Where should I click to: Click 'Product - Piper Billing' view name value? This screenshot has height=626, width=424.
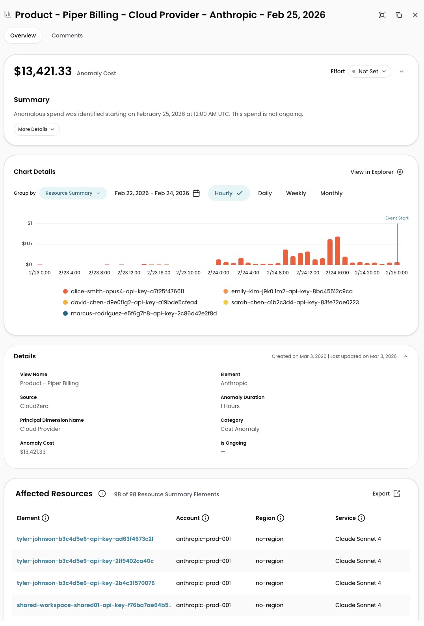click(49, 383)
